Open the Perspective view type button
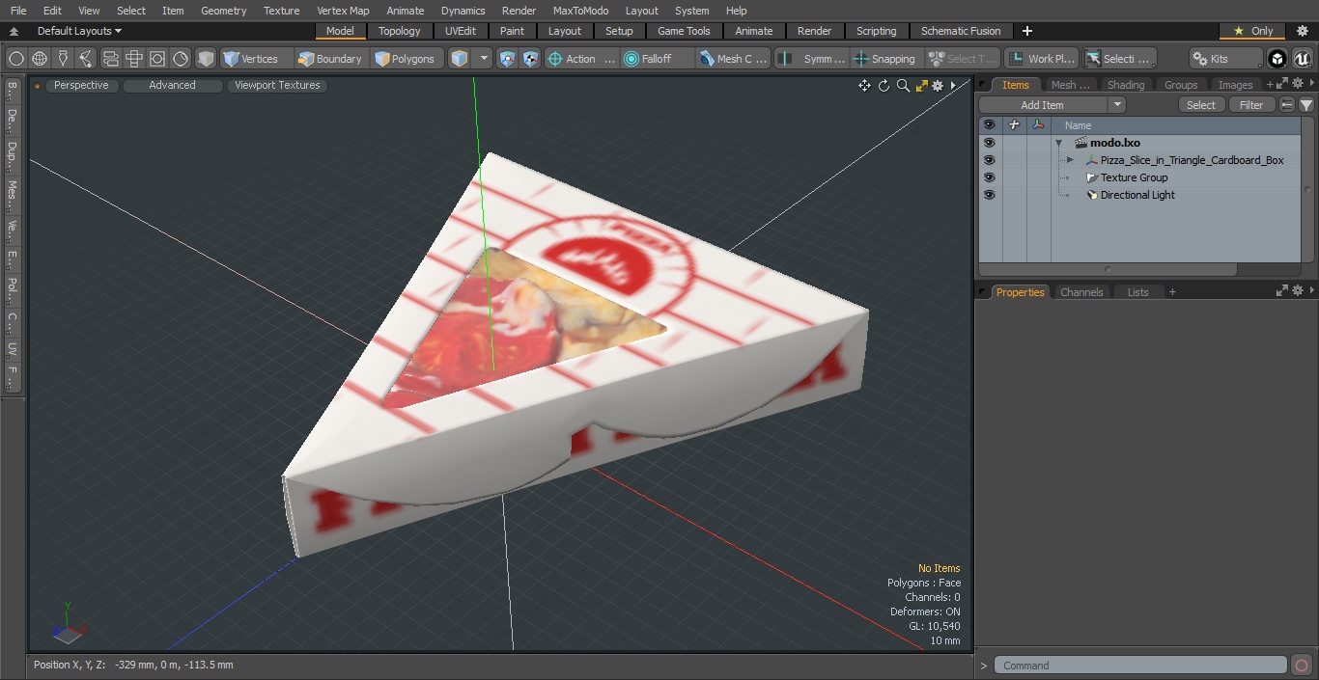The width and height of the screenshot is (1319, 680). tap(81, 85)
